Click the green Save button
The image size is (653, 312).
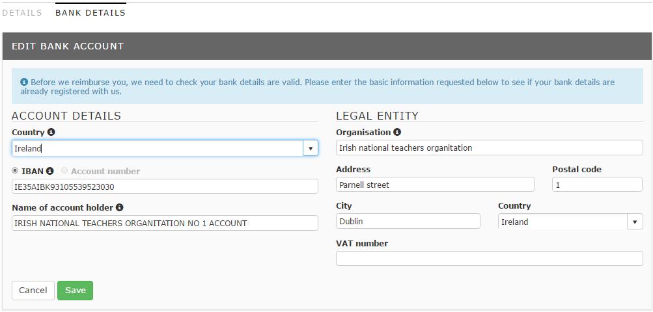pyautogui.click(x=76, y=291)
